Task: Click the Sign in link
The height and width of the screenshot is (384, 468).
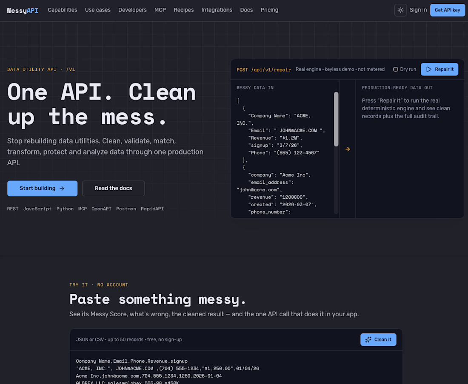Action: (418, 10)
